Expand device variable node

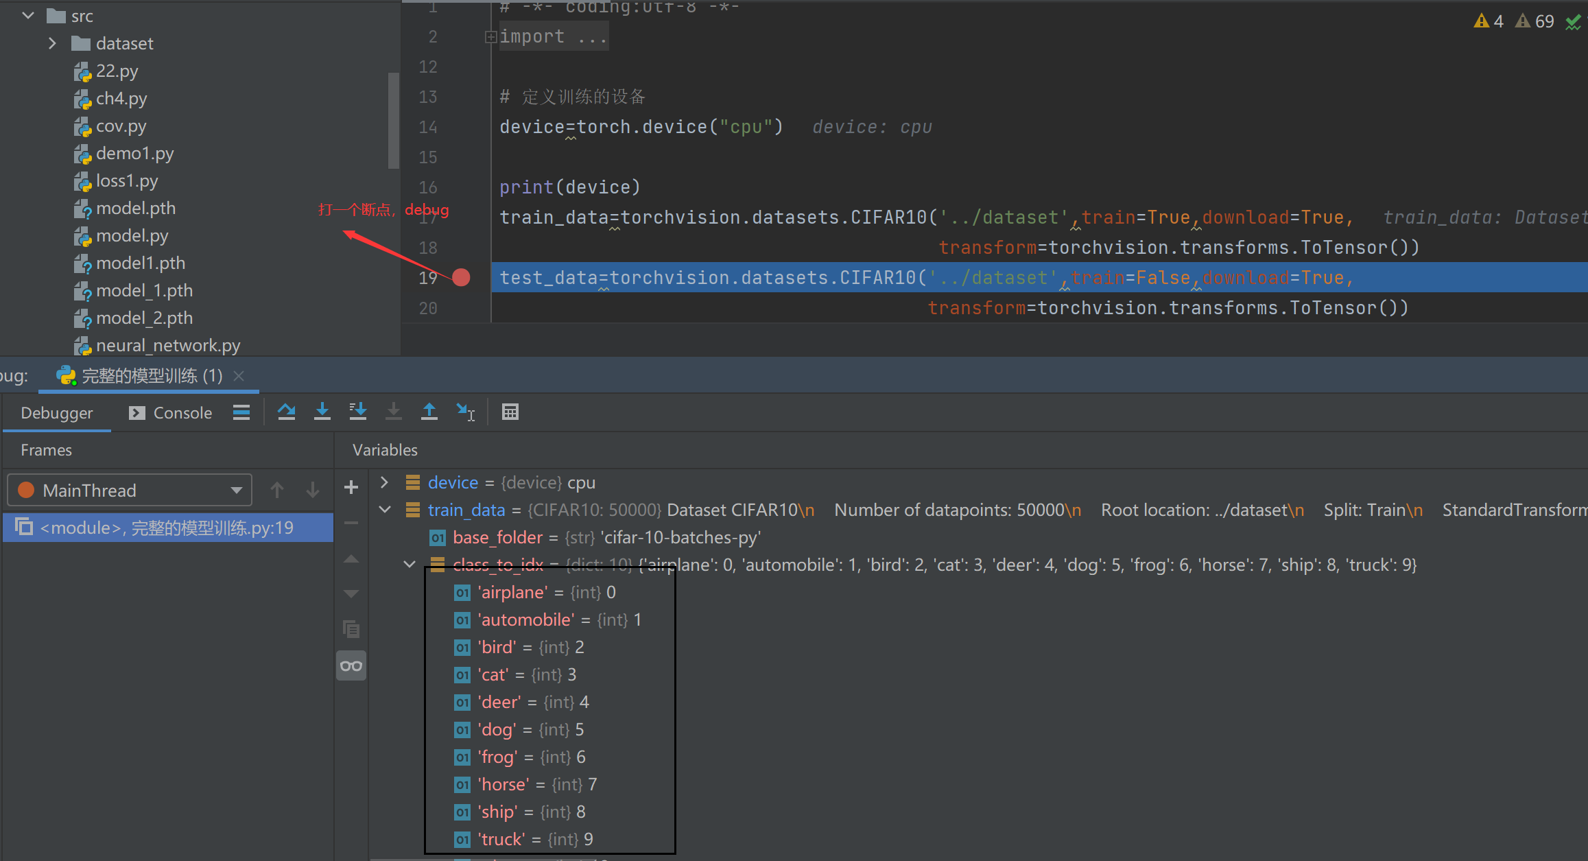[x=385, y=482]
